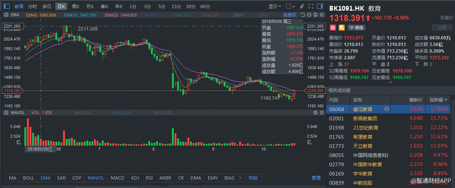This screenshot has width=455, height=188.
Task: Switch to 周K weekly chart tab
Action: 75,6
